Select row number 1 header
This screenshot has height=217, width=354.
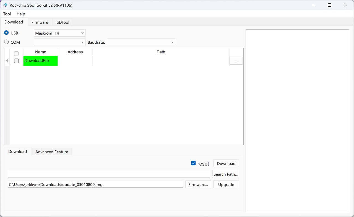tap(7, 61)
